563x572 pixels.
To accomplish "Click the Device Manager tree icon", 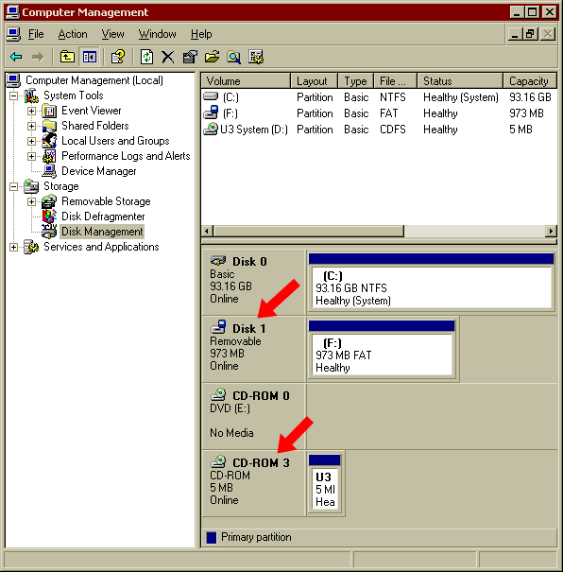I will coord(49,171).
